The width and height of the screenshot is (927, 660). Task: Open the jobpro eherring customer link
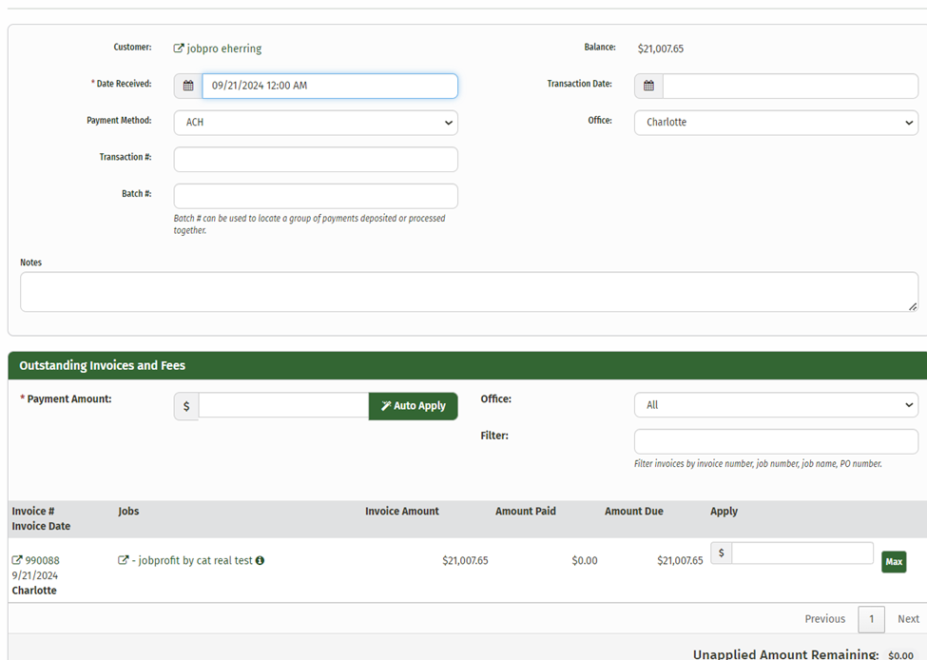point(224,49)
